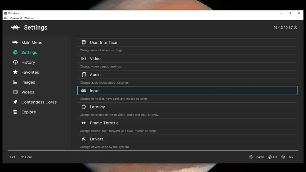
Task: Open the Command menu
Action: pos(16,18)
